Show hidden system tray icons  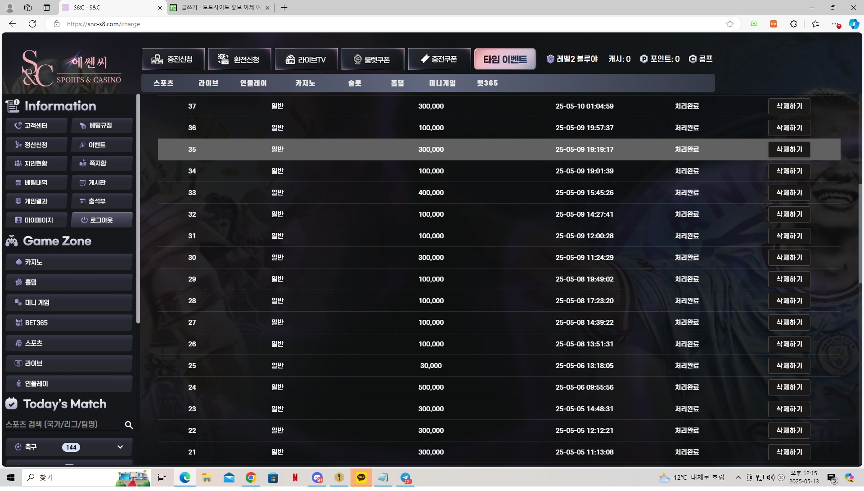point(738,477)
